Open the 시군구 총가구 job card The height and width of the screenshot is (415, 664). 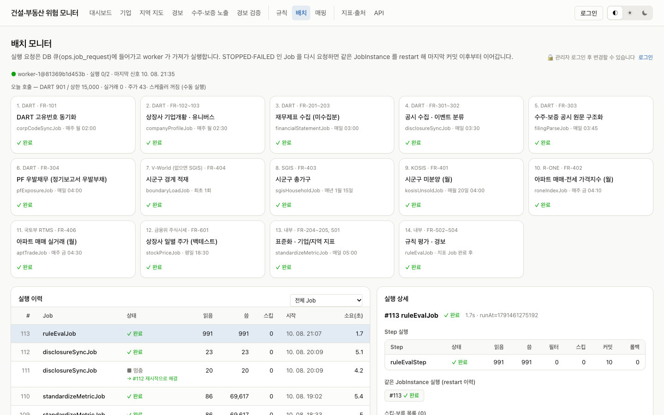(x=332, y=187)
